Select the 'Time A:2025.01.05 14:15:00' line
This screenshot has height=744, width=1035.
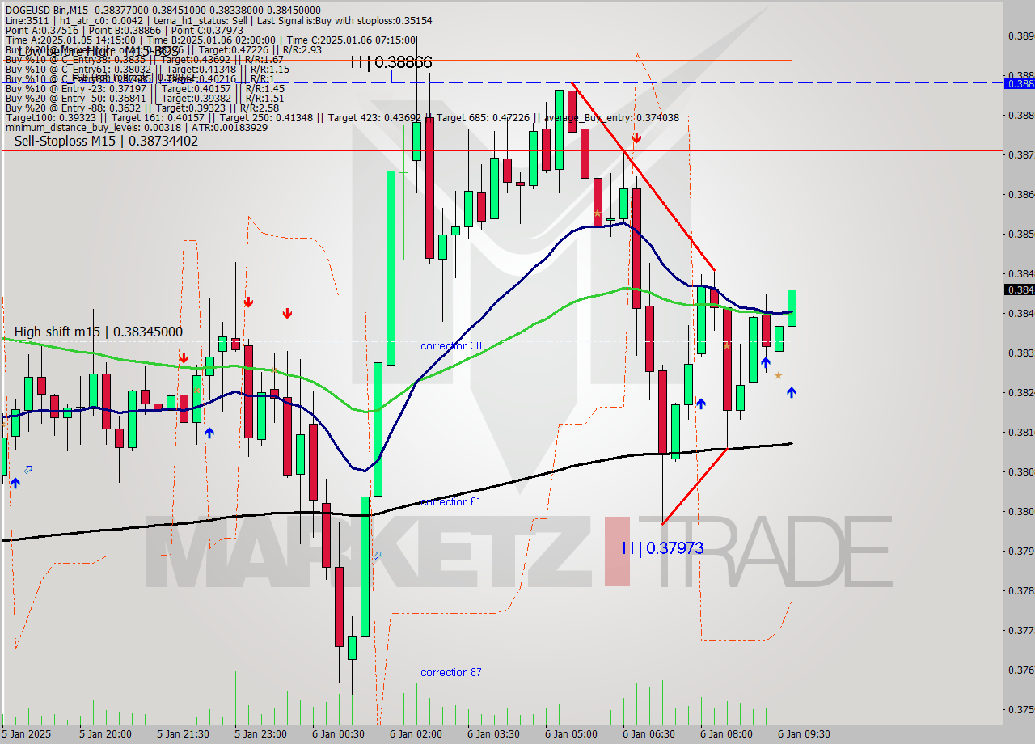pyautogui.click(x=211, y=40)
